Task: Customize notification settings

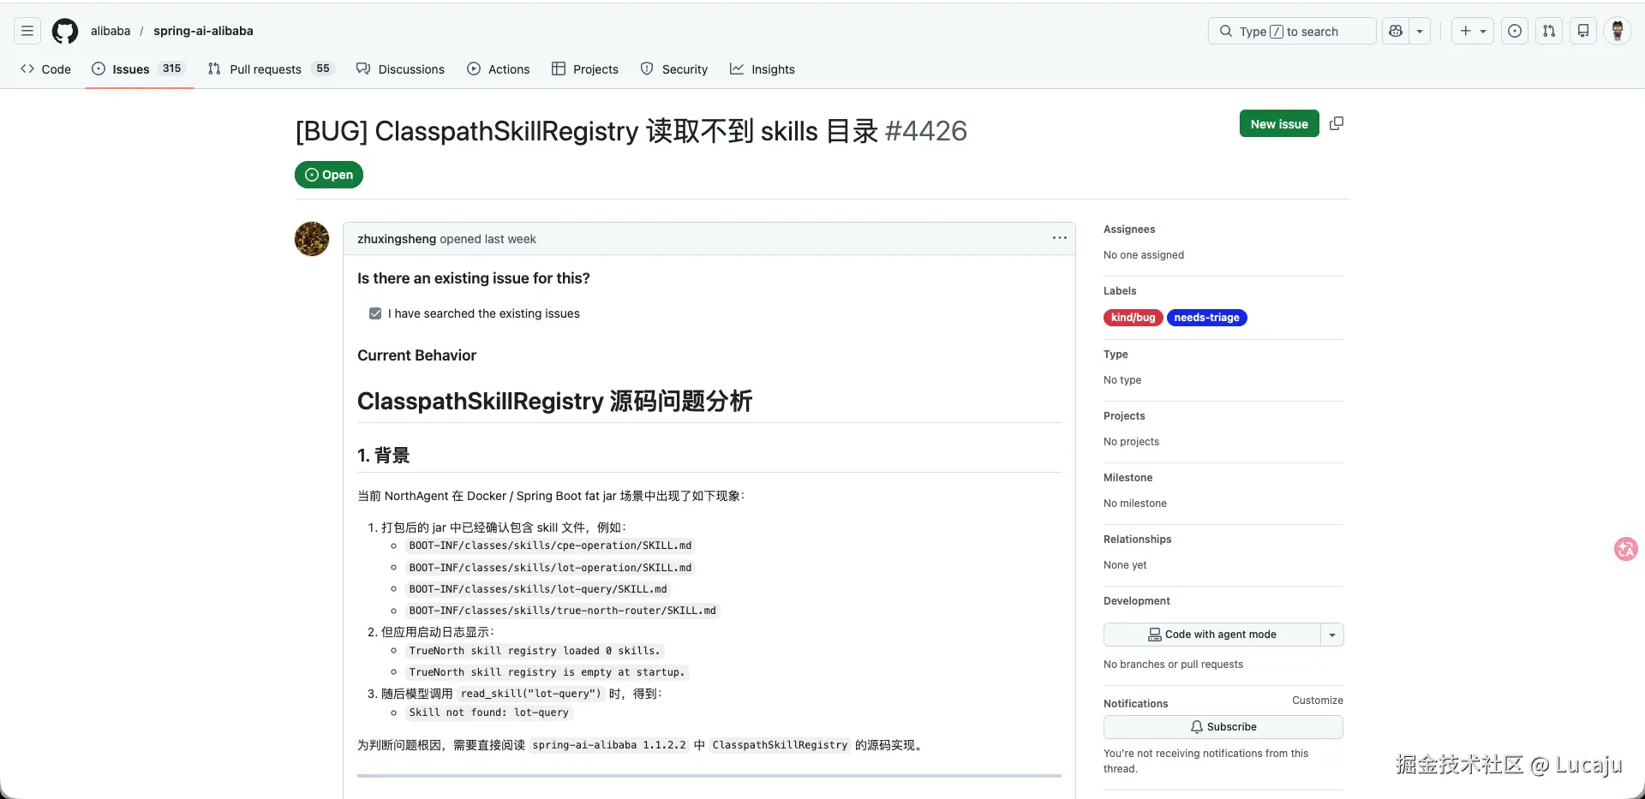Action: pos(1318,701)
